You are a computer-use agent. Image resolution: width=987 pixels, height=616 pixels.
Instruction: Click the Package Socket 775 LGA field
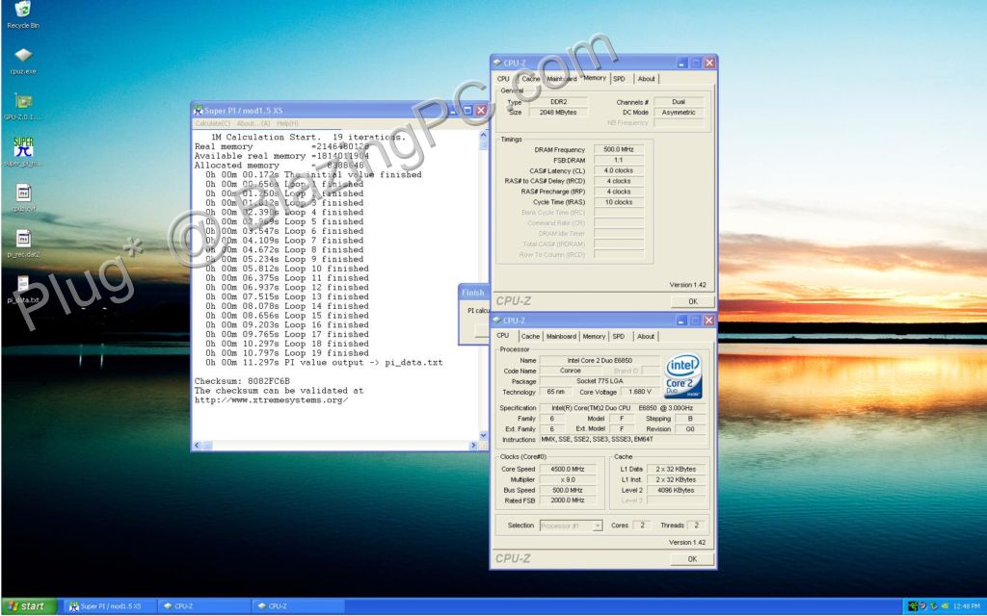[x=600, y=381]
